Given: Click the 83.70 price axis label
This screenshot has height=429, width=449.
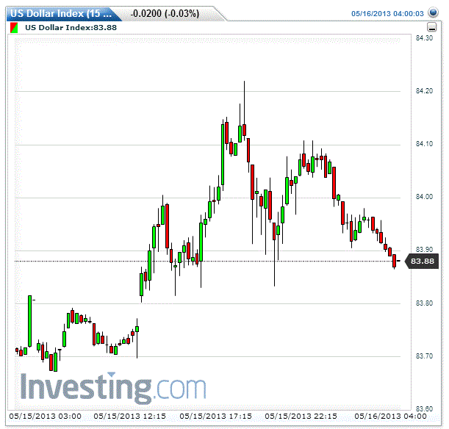Looking at the screenshot, I should pyautogui.click(x=424, y=356).
